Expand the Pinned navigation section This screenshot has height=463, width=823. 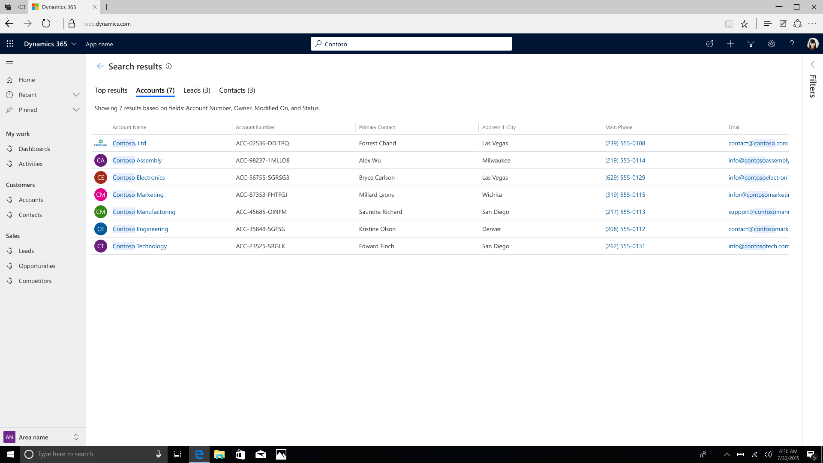tap(76, 110)
